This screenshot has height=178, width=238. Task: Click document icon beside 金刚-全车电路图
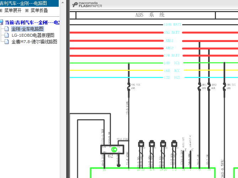tap(7, 29)
